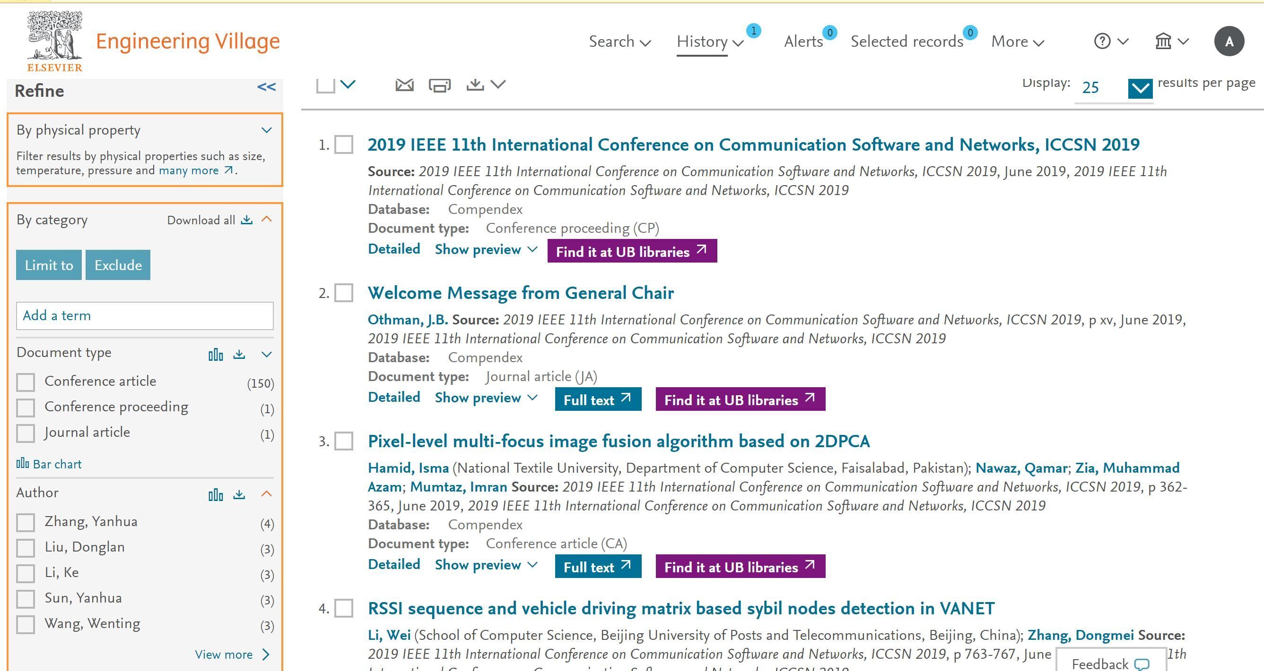This screenshot has height=671, width=1264.
Task: Click the Feedback speech bubble icon
Action: click(1142, 664)
